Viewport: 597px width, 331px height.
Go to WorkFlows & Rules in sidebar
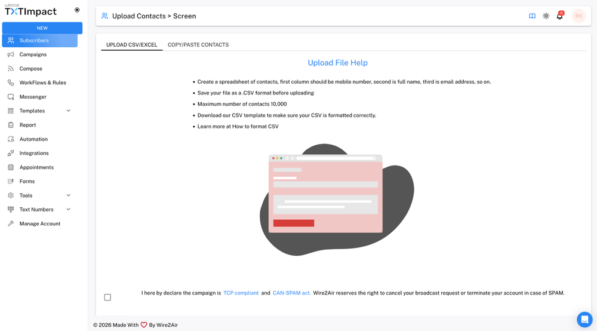pyautogui.click(x=42, y=82)
